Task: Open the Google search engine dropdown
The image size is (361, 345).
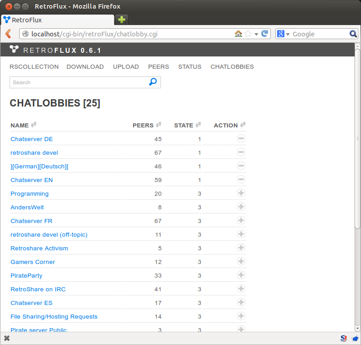Action: tap(283, 34)
